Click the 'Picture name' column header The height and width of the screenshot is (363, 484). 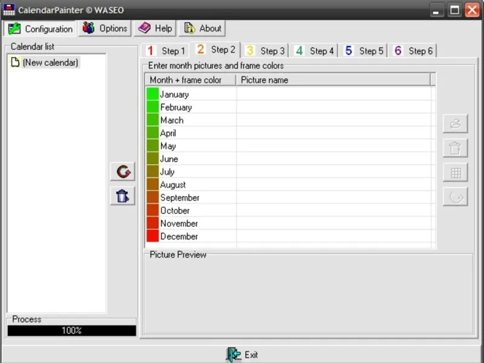point(333,80)
